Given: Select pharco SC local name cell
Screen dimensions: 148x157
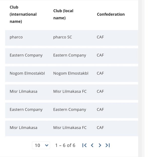Looking at the screenshot, I should [x=63, y=37].
